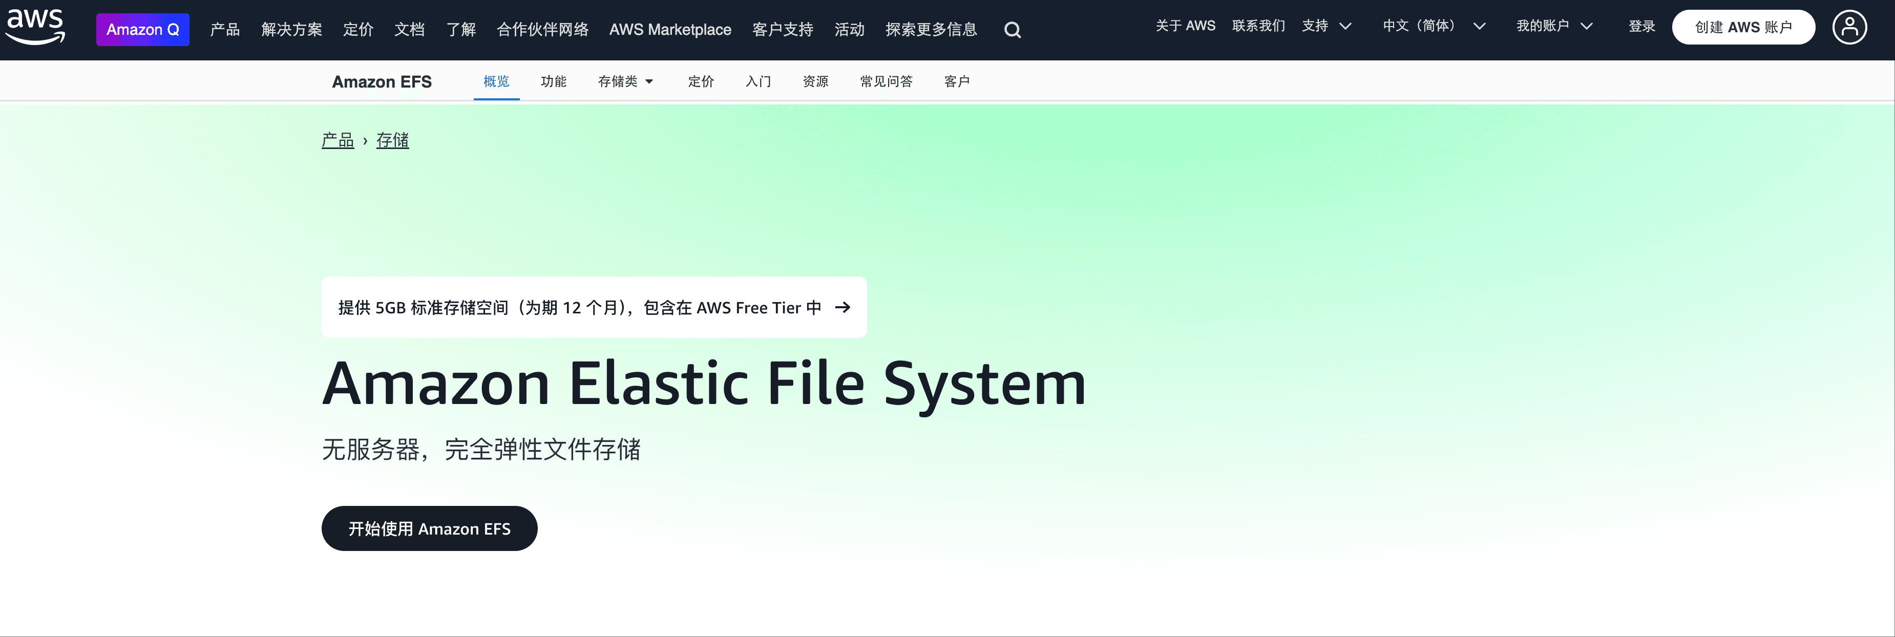Screen dimensions: 1895x637
Task: Switch to the 功能 tab
Action: click(x=553, y=81)
